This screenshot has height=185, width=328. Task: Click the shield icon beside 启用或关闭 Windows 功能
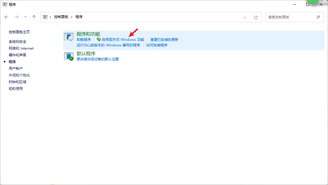(x=99, y=40)
